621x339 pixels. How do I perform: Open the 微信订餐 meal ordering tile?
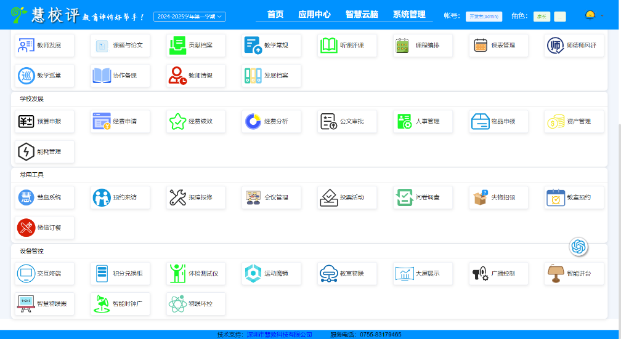[x=44, y=228]
